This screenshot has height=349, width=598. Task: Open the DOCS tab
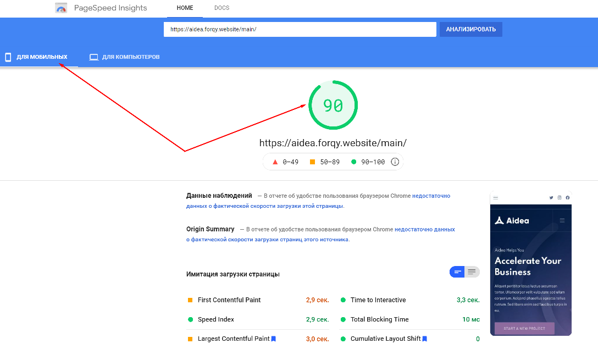222,8
